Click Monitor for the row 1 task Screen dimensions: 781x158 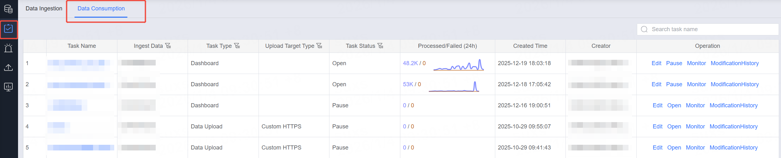(x=696, y=63)
